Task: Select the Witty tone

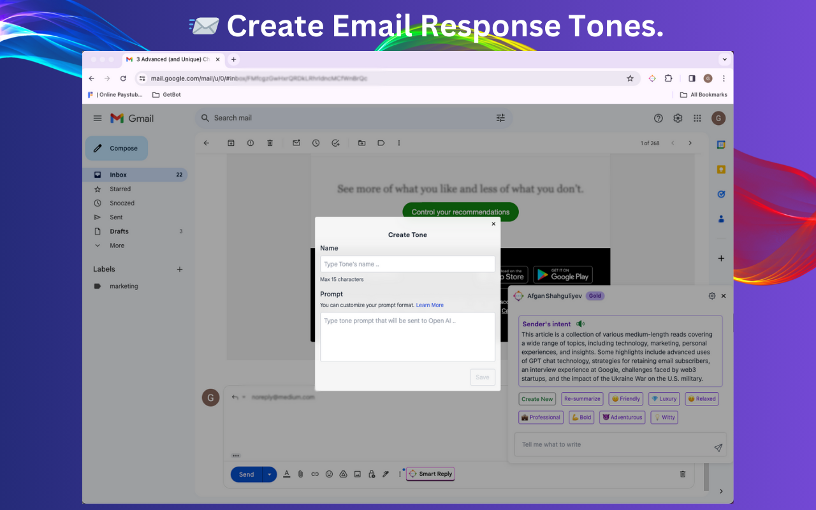Action: pyautogui.click(x=664, y=418)
